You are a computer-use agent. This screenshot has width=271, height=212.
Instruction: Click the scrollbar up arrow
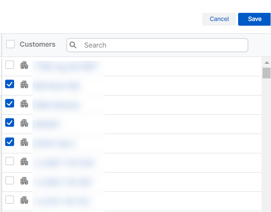pyautogui.click(x=267, y=63)
